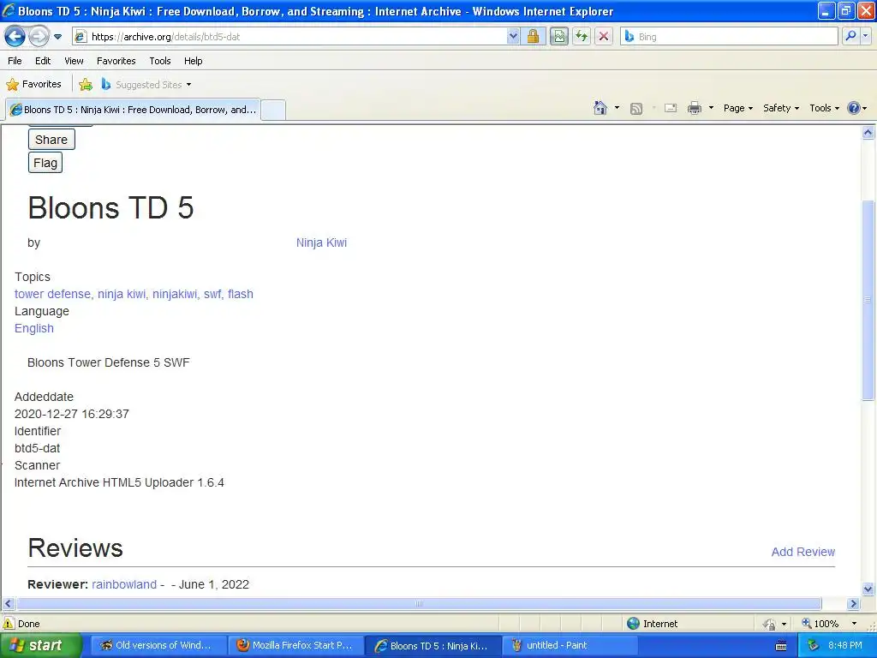Open a new blank tab
Image resolution: width=877 pixels, height=658 pixels.
click(273, 110)
